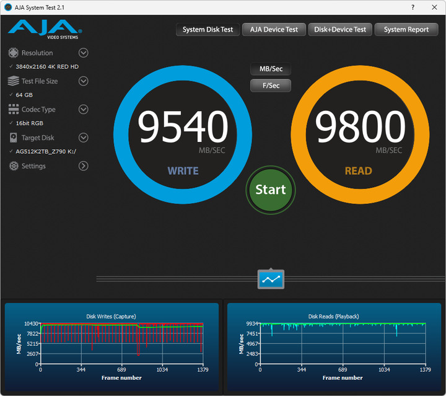Click the Settings label
This screenshot has height=396, width=446.
pyautogui.click(x=33, y=166)
